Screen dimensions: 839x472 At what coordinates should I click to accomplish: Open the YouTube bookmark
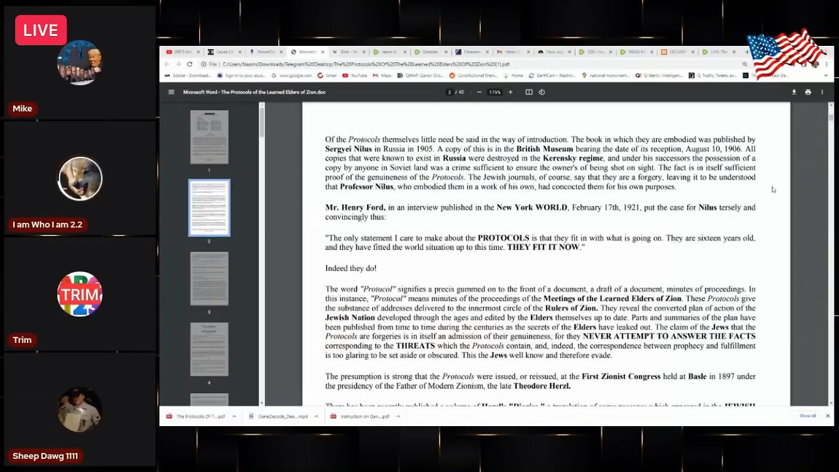tap(355, 75)
